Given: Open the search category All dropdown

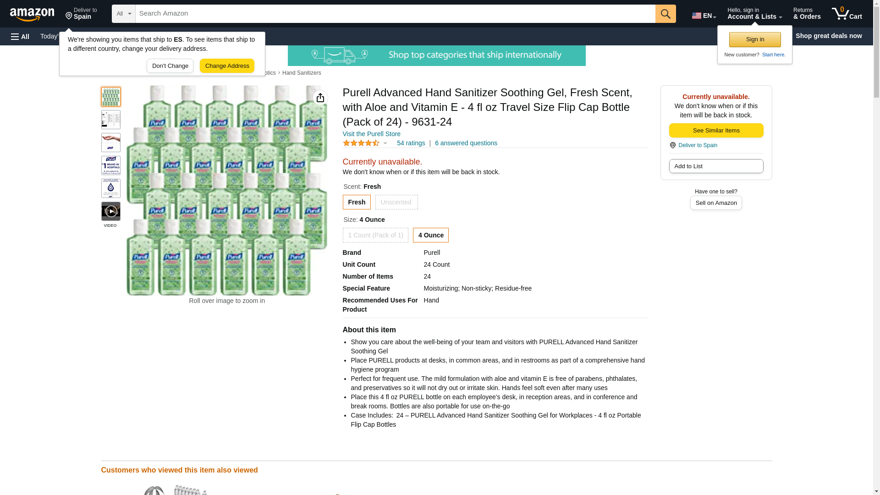Looking at the screenshot, I should [x=123, y=14].
